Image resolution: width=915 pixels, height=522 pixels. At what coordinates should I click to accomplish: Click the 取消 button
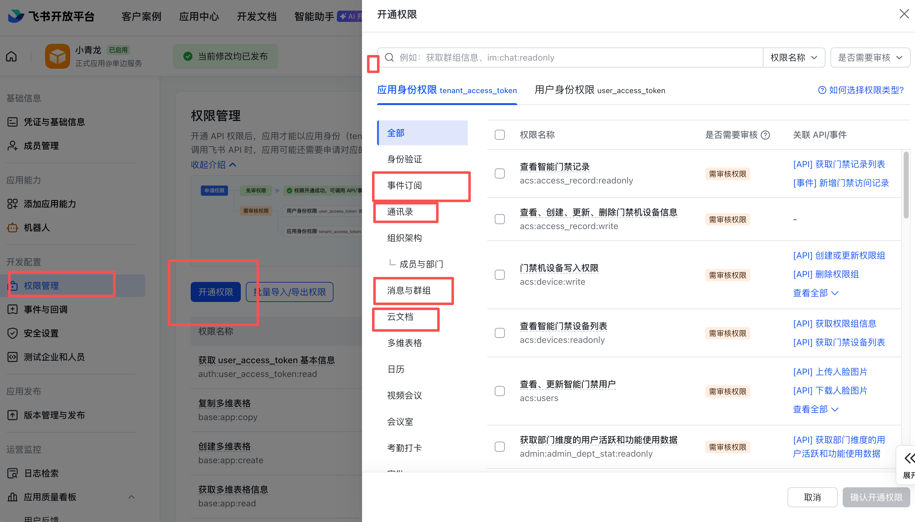(x=812, y=497)
